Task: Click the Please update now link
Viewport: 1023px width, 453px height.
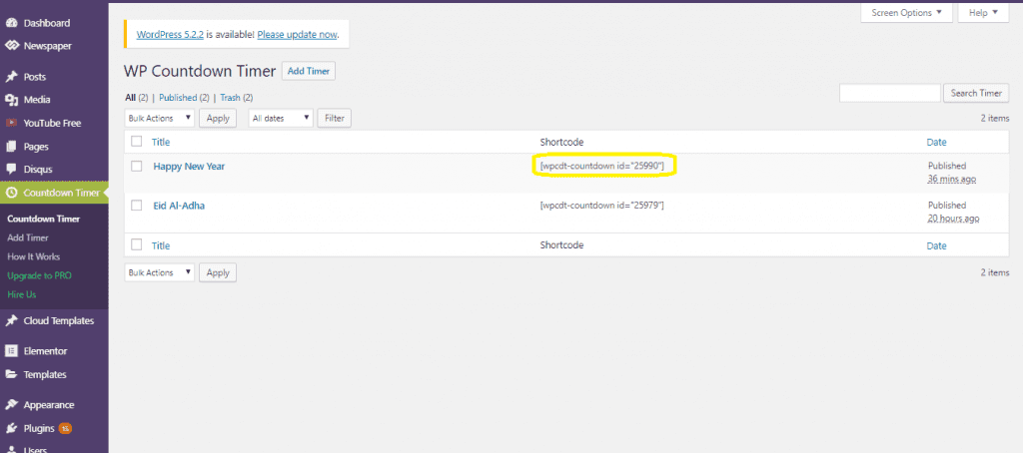Action: pyautogui.click(x=297, y=35)
